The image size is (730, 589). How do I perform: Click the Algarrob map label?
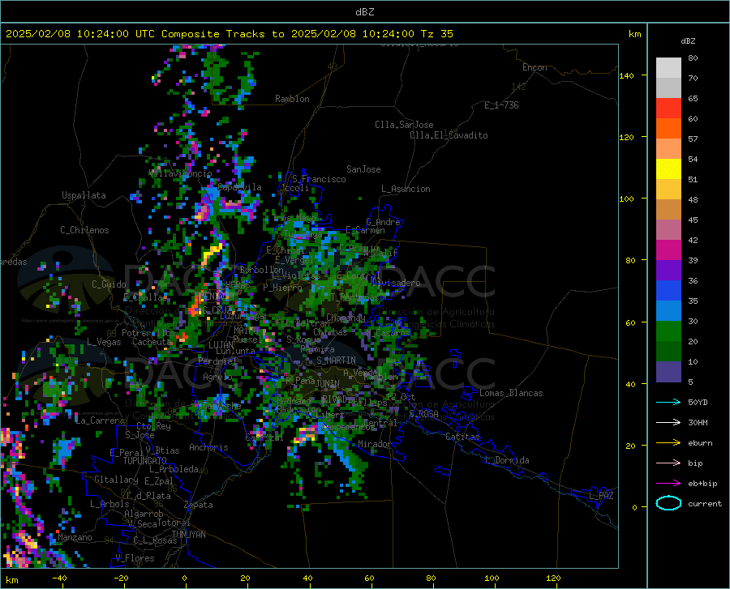(144, 514)
